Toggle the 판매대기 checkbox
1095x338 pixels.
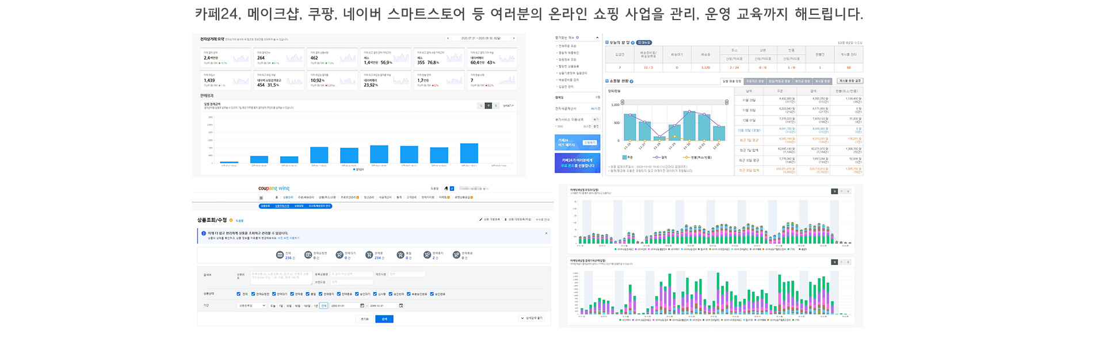click(274, 294)
